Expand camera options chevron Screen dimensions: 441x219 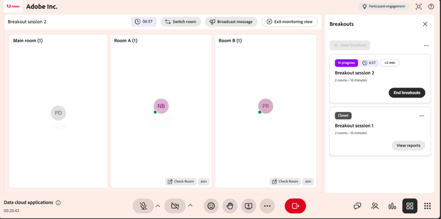point(191,206)
